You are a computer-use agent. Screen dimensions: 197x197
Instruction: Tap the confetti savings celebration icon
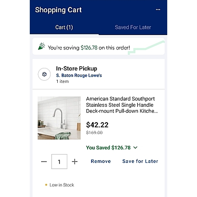42,46
